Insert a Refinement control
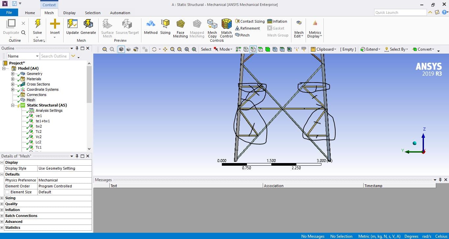 (x=248, y=28)
